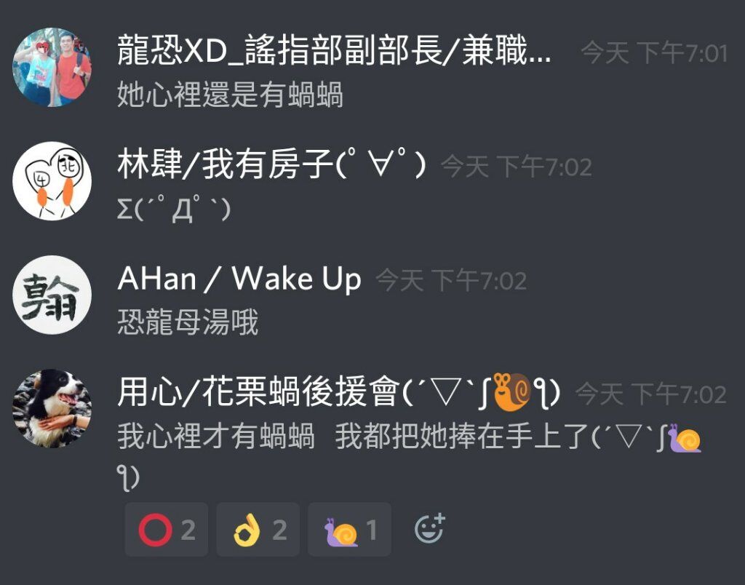Select the Σ(´°Д°`) kaomoji message
Image resolution: width=745 pixels, height=585 pixels.
[x=174, y=209]
